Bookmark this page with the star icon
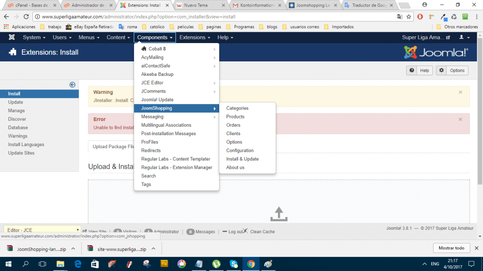 pos(409,17)
